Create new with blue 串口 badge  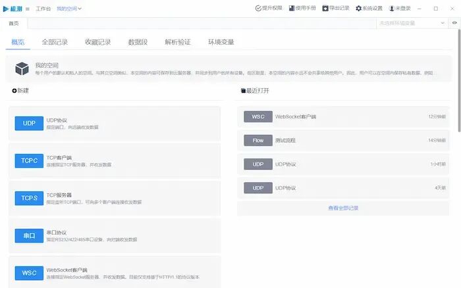coord(29,236)
